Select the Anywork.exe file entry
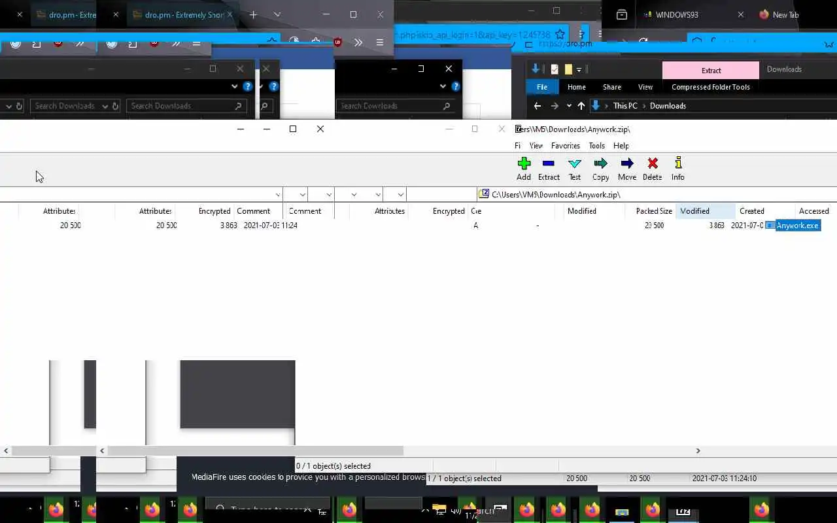Screen dimensions: 837x523 tap(793, 226)
